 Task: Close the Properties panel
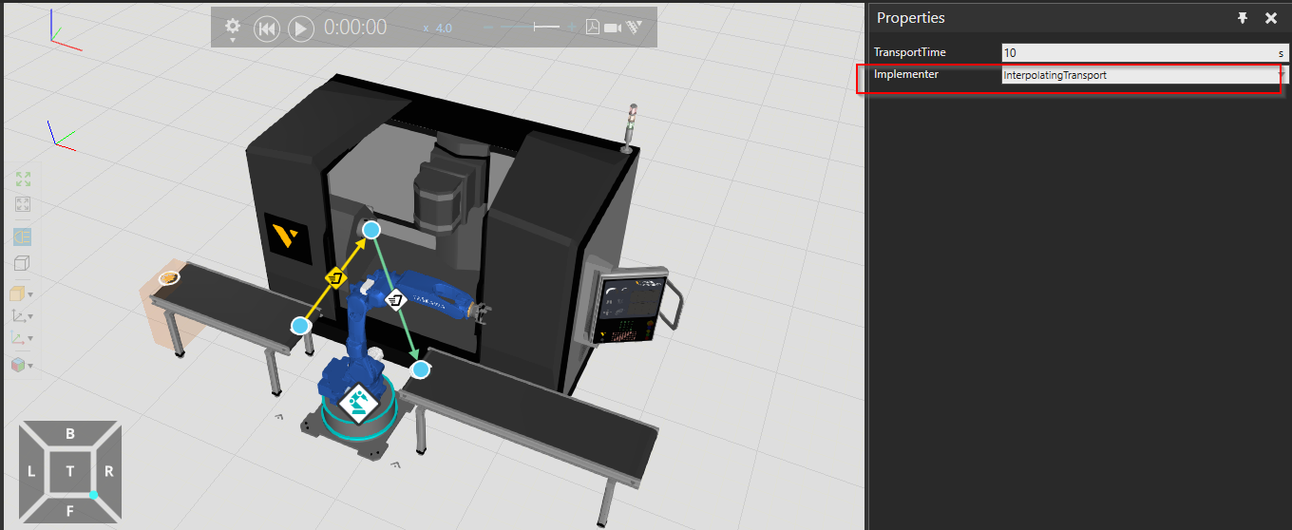point(1271,18)
